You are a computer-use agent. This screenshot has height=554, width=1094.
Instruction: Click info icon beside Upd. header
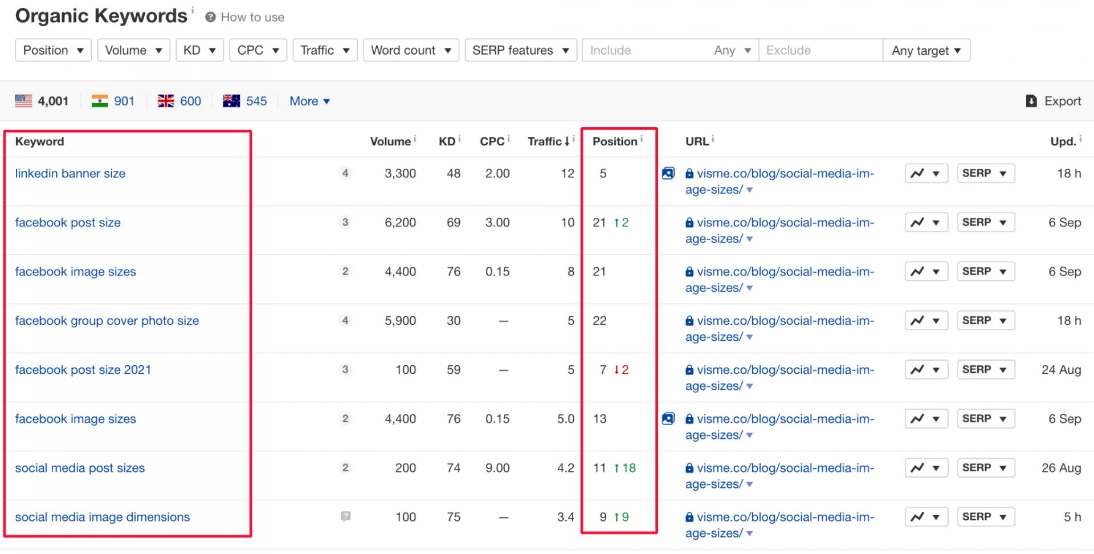point(1080,138)
